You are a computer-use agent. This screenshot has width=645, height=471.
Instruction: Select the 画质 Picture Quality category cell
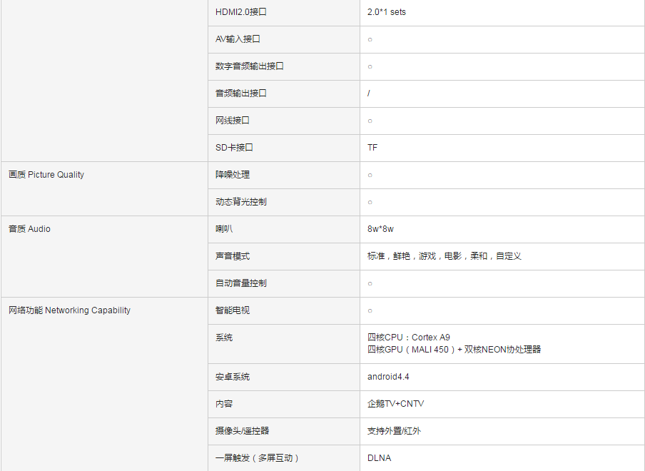point(46,175)
